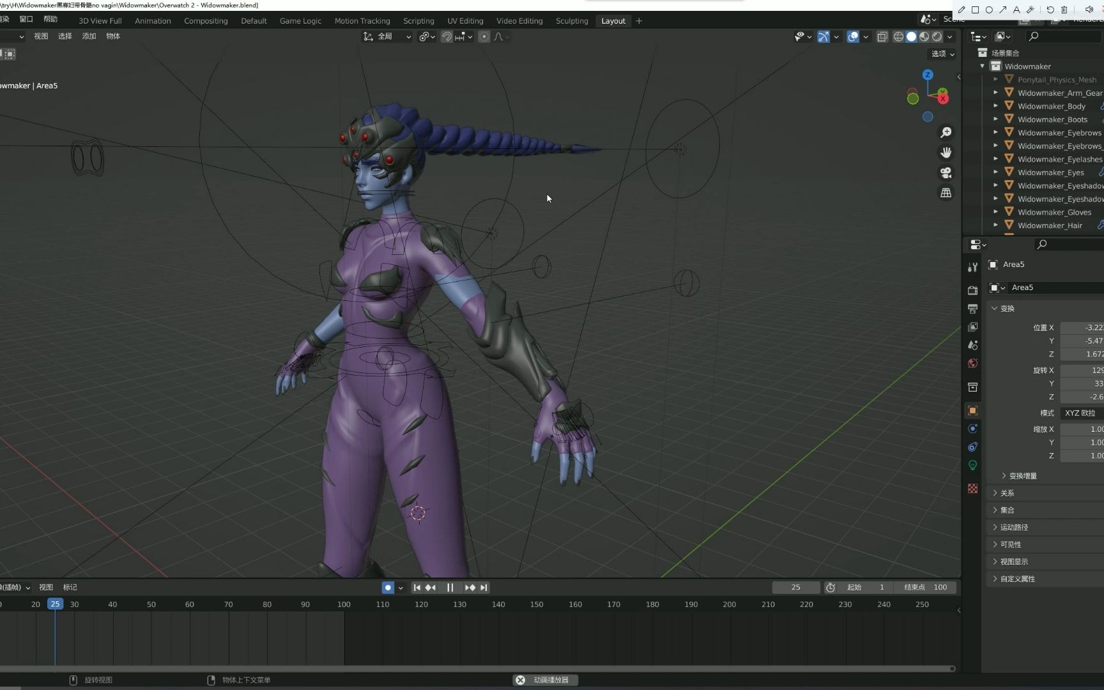This screenshot has width=1104, height=690.
Task: Open the Output properties tab icon
Action: point(972,309)
